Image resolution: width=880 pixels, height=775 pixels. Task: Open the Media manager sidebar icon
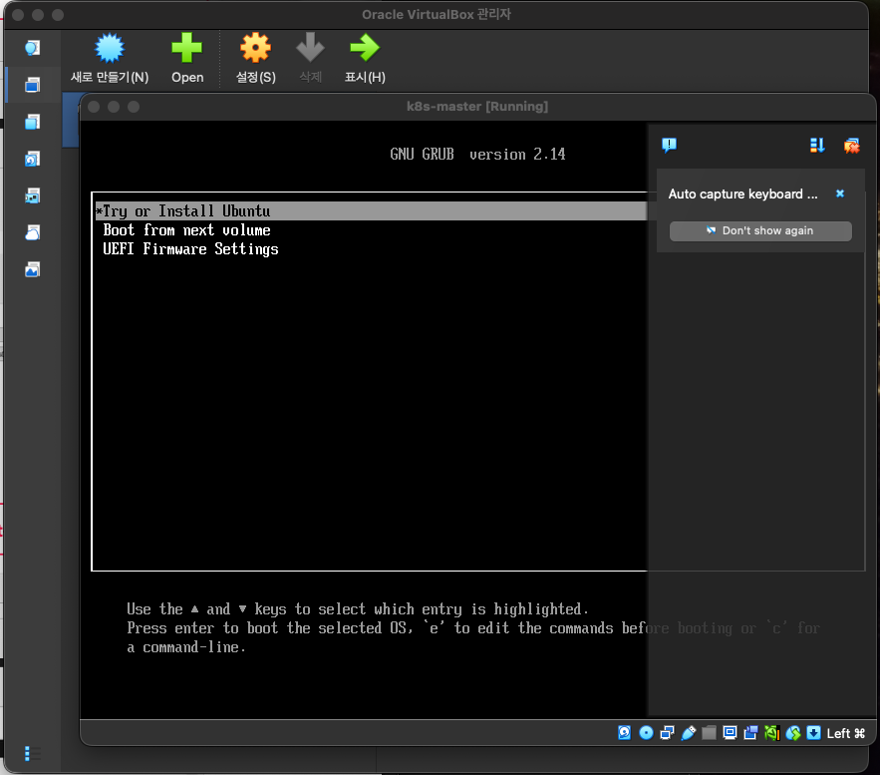33,159
